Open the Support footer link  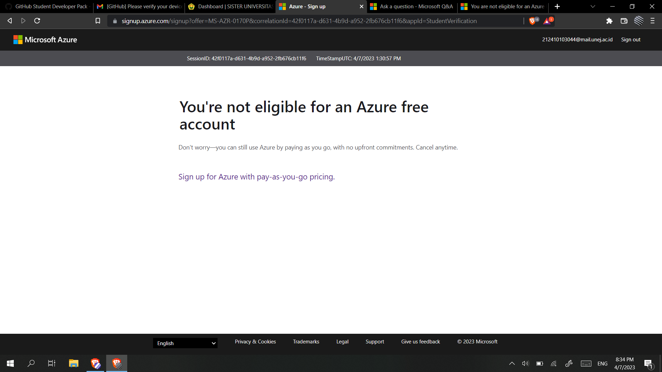(x=375, y=342)
